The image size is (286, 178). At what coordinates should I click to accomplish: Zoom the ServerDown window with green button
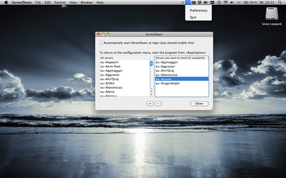point(108,34)
